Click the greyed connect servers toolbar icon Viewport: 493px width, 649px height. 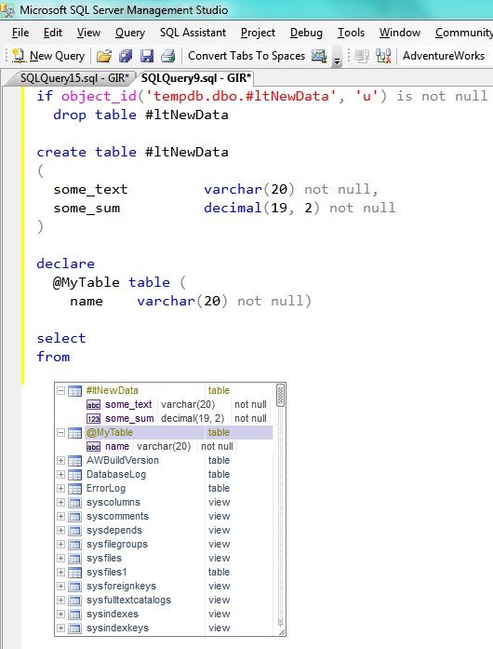tap(362, 56)
